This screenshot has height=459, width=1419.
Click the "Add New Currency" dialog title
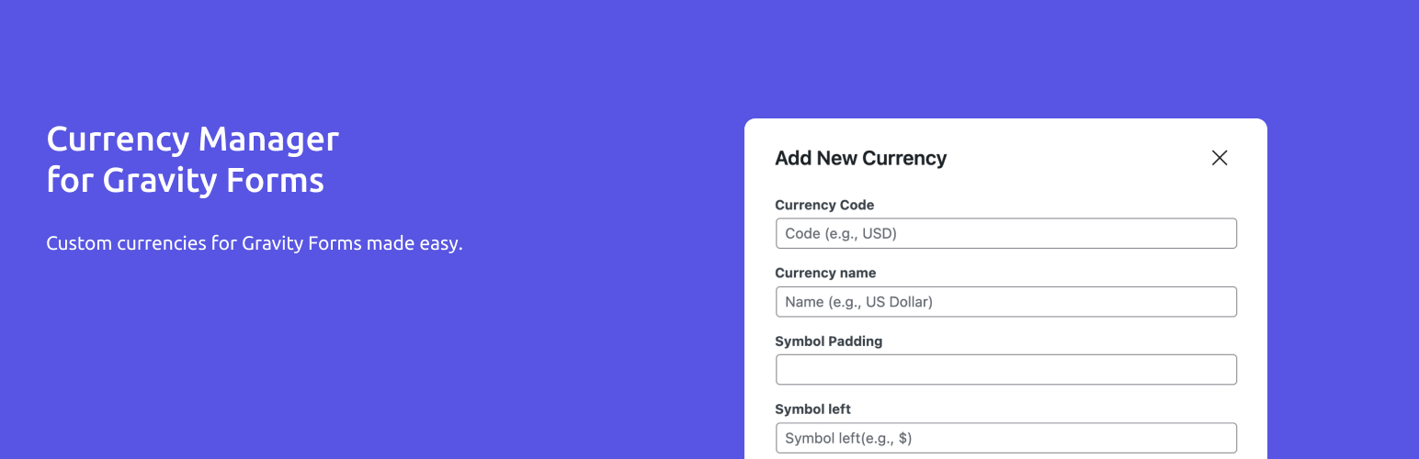click(x=860, y=158)
